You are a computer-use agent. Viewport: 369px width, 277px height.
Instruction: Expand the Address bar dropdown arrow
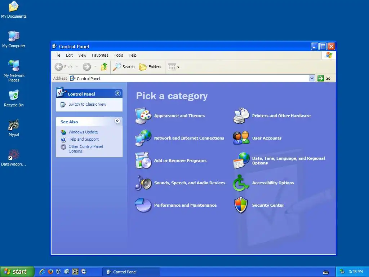point(312,78)
